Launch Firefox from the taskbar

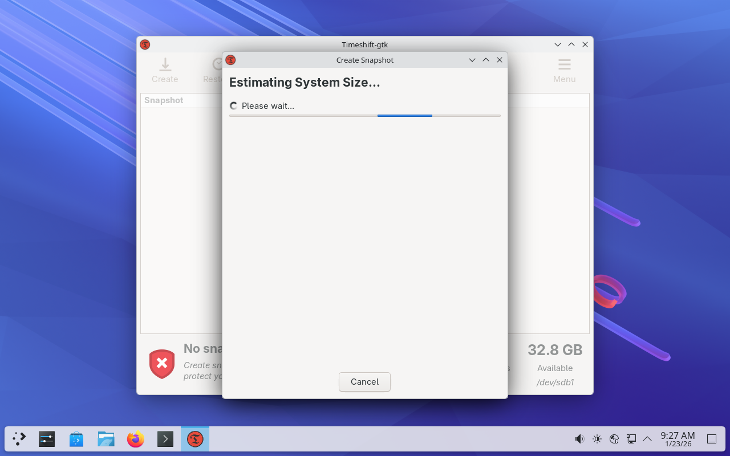[136, 439]
